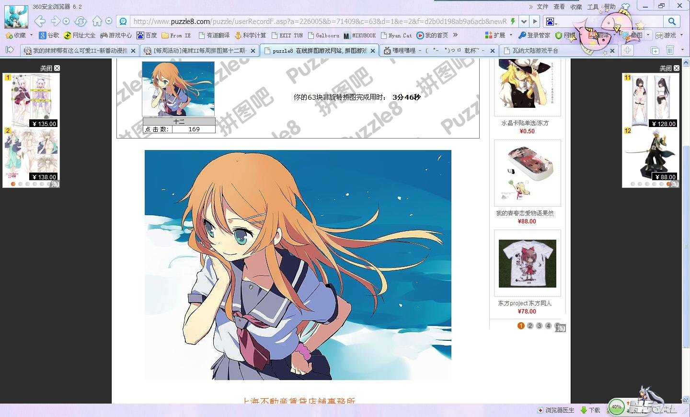
Task: Open the right ad figure priced ¥88.00
Action: [651, 154]
